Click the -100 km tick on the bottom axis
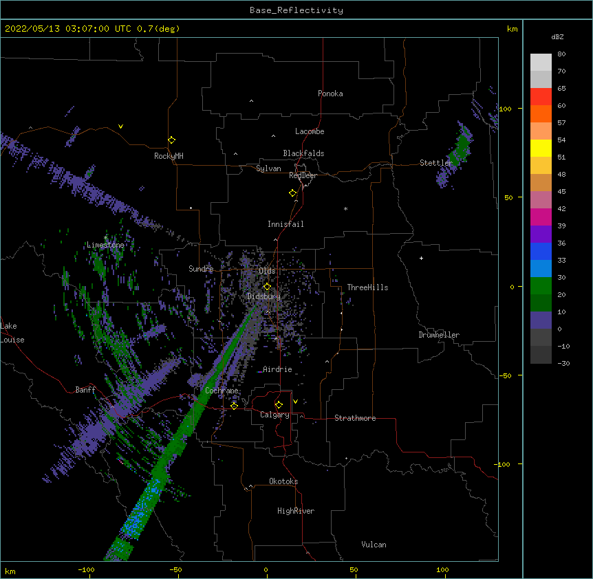 (86, 569)
